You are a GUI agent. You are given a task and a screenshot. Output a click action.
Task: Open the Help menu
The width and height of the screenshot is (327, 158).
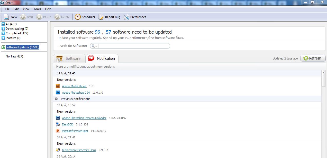tap(48, 9)
